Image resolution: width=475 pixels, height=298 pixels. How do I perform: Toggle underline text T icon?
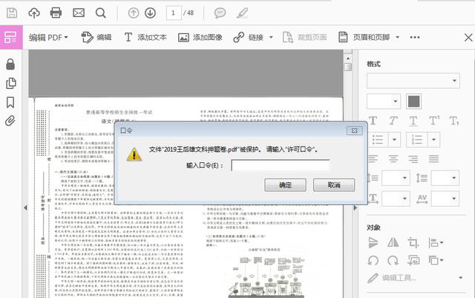413,121
